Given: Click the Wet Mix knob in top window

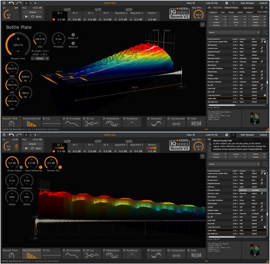Looking at the screenshot, I should coord(199,15).
